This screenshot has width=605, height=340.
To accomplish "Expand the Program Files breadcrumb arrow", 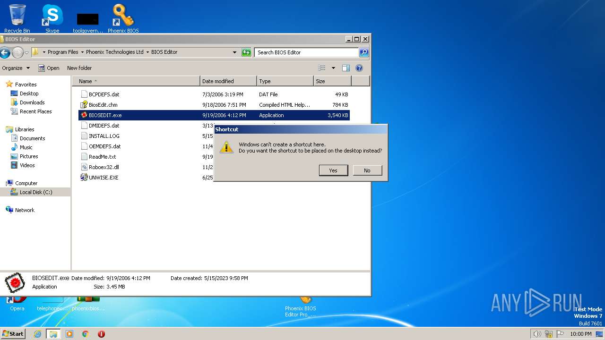I will tap(82, 52).
